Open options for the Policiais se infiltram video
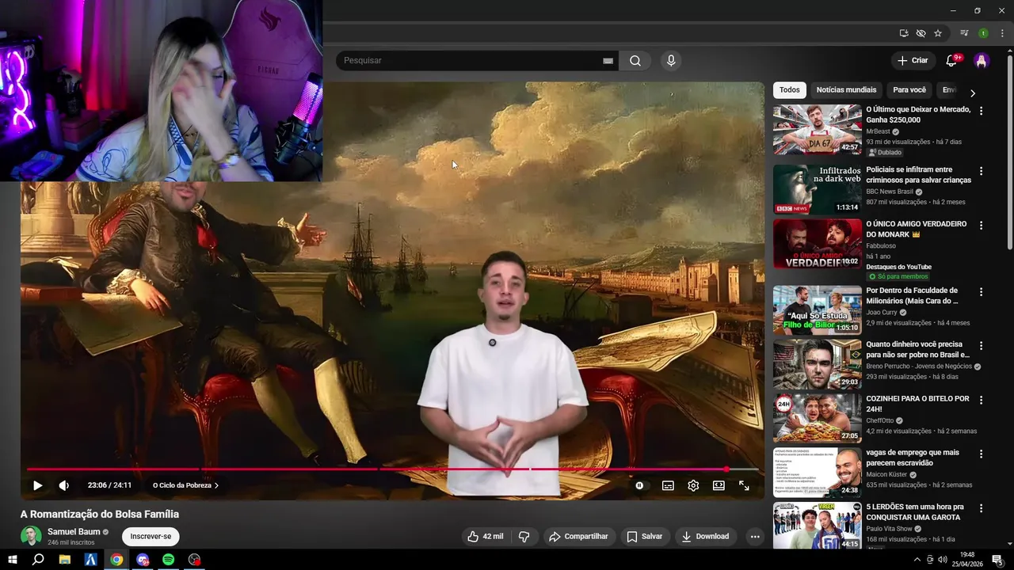1014x570 pixels. coord(982,171)
